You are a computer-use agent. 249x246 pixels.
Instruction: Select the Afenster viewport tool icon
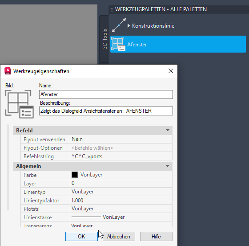pyautogui.click(x=118, y=44)
